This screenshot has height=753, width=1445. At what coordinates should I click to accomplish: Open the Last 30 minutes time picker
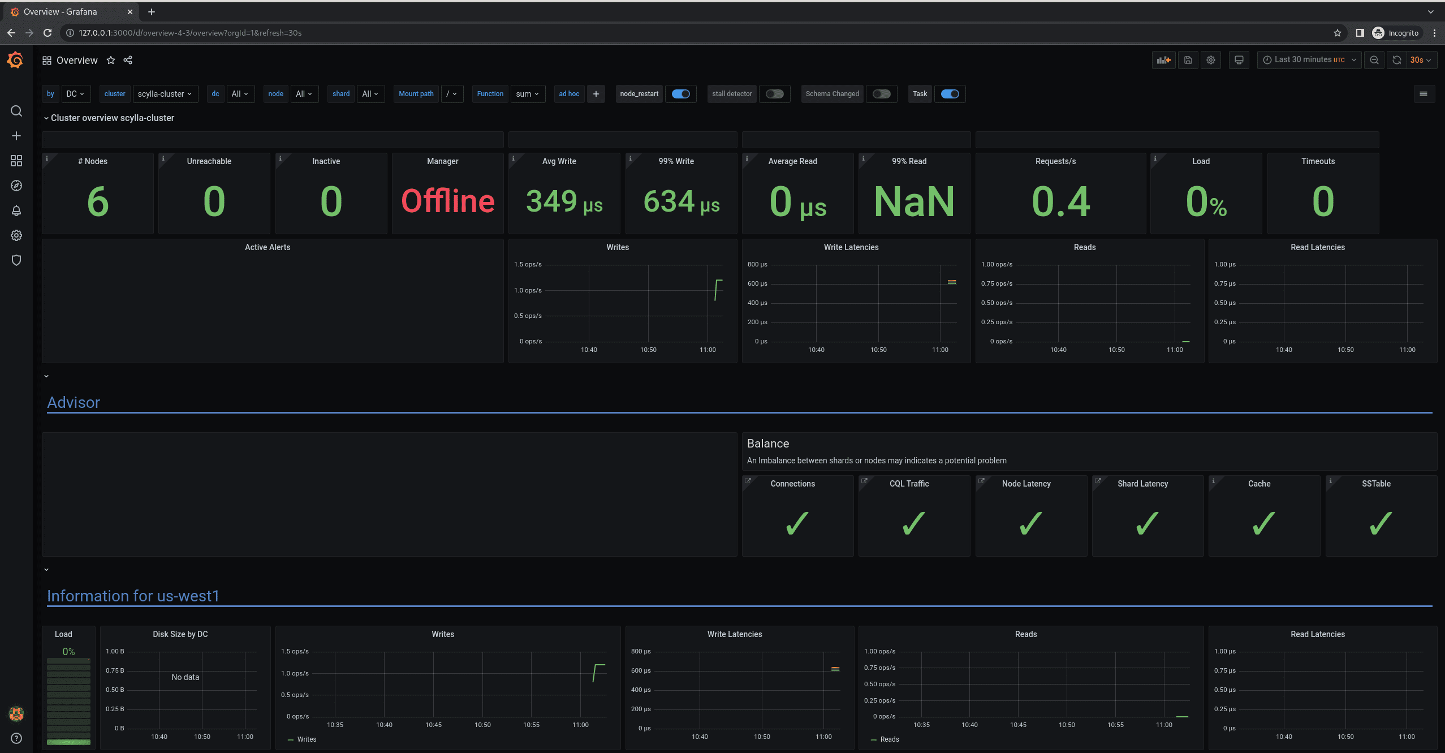(x=1309, y=60)
